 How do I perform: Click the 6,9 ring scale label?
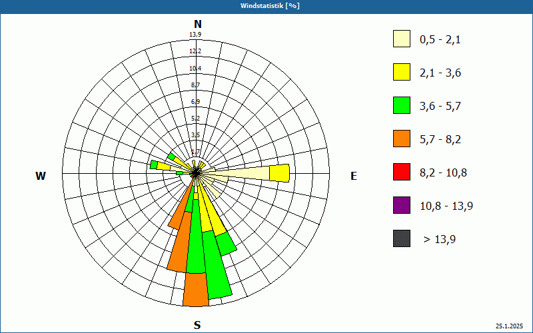tap(195, 102)
